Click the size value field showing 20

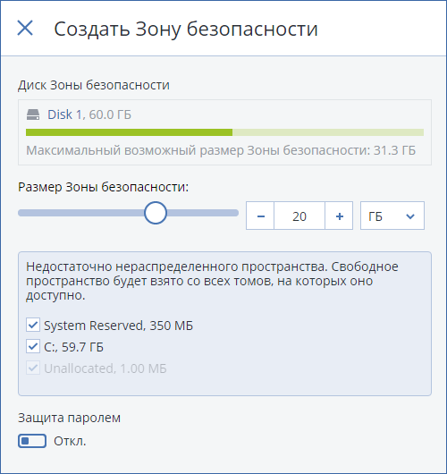(299, 216)
